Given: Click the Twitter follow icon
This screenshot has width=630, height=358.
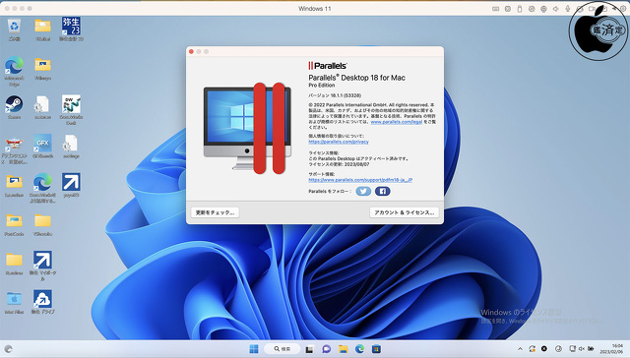Looking at the screenshot, I should (363, 191).
